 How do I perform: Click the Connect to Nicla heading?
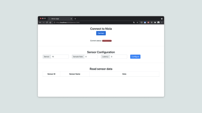pyautogui.click(x=101, y=29)
